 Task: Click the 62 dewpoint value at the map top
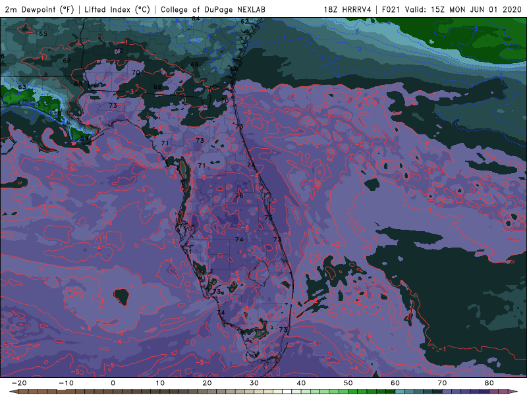click(244, 22)
